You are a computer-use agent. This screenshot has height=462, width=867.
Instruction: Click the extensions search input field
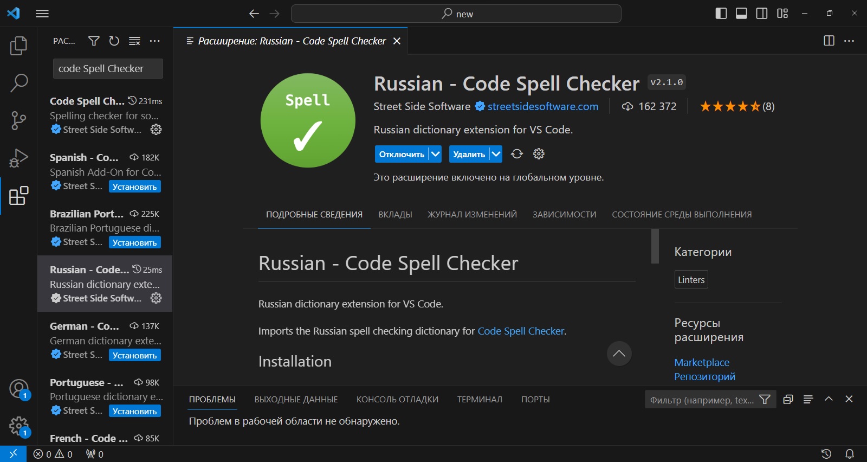(x=108, y=69)
